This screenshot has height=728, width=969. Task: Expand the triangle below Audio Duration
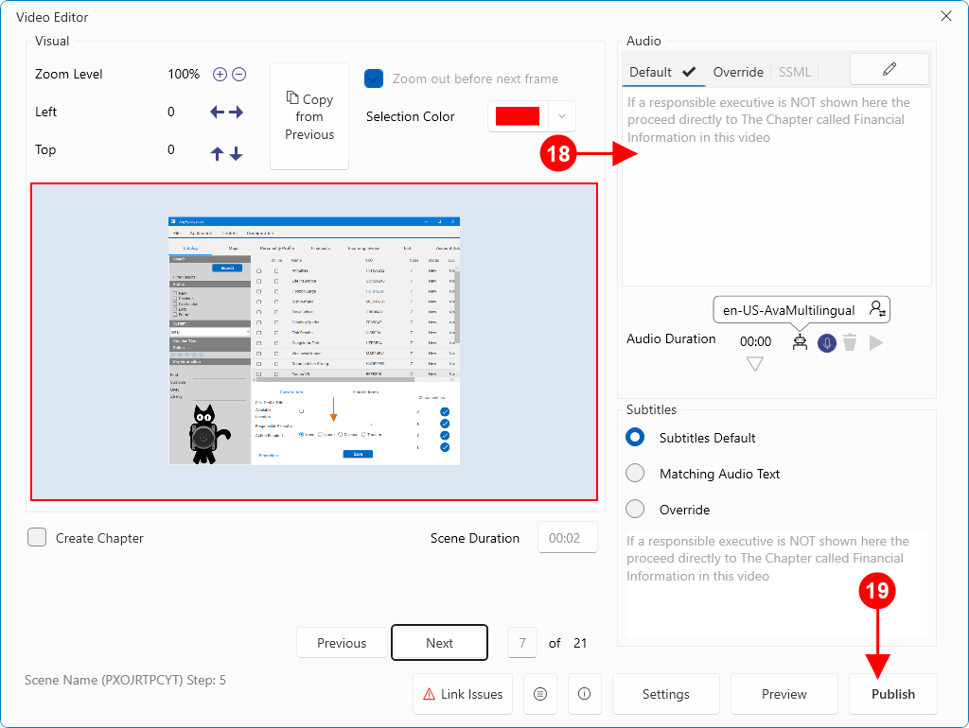click(754, 364)
